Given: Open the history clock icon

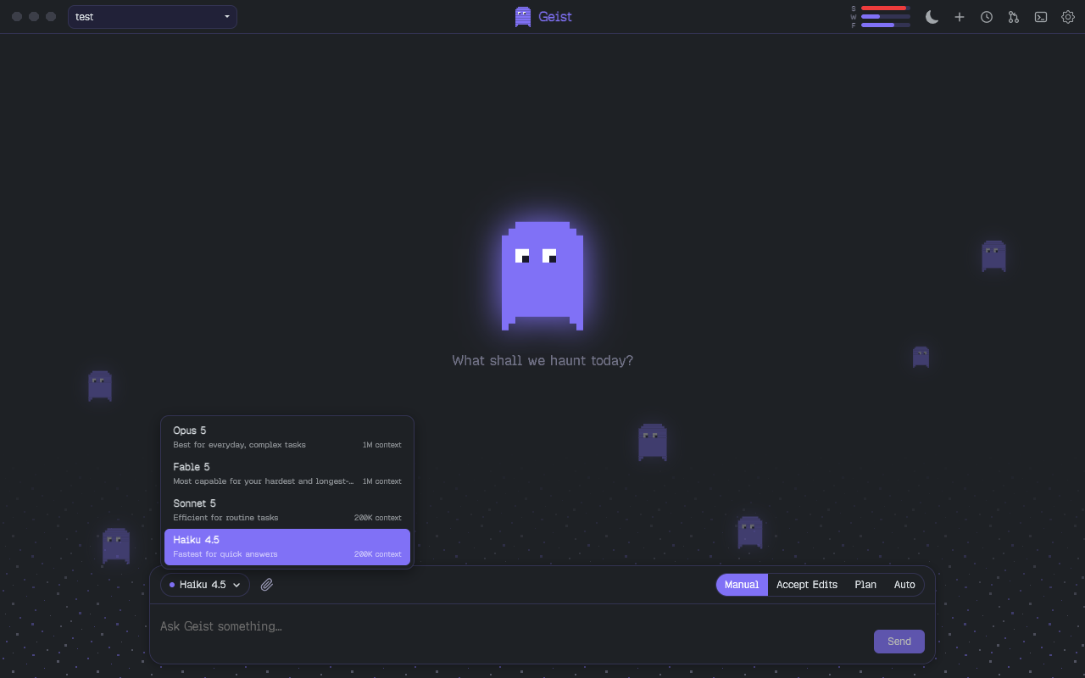Looking at the screenshot, I should tap(987, 17).
